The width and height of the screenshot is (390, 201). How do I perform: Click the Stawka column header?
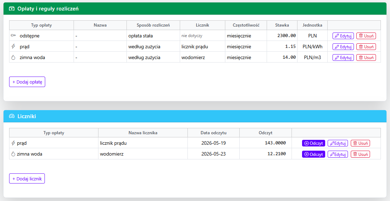click(x=282, y=25)
